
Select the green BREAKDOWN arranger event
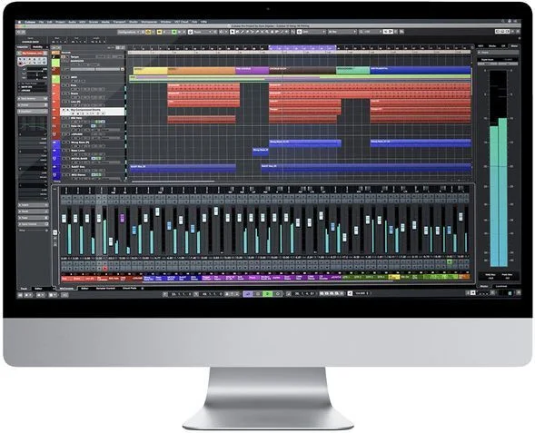click(352, 71)
